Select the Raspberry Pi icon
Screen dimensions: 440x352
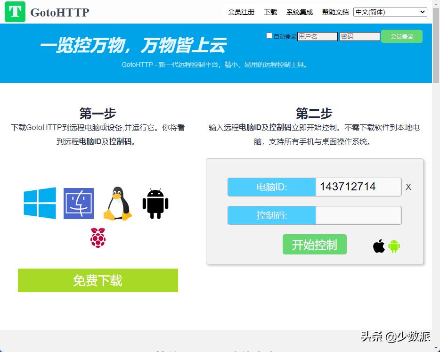[98, 238]
